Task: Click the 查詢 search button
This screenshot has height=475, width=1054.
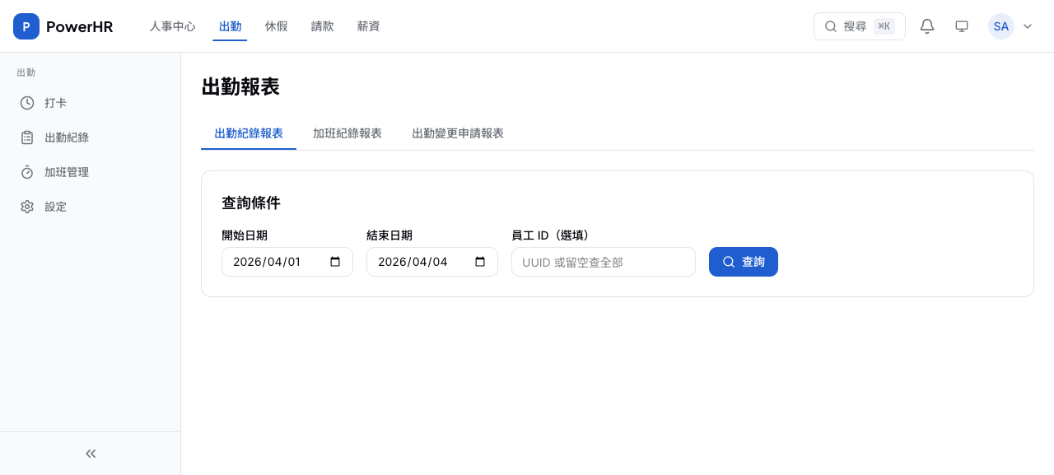Action: click(x=743, y=261)
